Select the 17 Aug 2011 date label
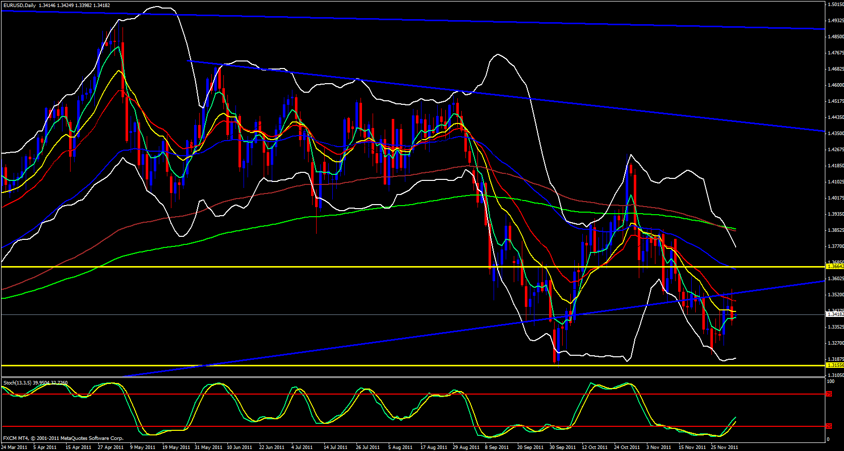This screenshot has height=451, width=844. coord(434,447)
